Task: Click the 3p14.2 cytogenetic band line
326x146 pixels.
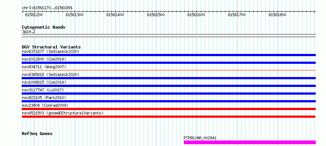Action: click(x=169, y=36)
